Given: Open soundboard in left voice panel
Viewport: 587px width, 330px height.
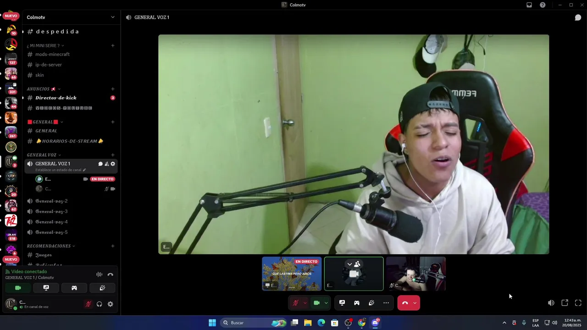Looking at the screenshot, I should point(102,288).
